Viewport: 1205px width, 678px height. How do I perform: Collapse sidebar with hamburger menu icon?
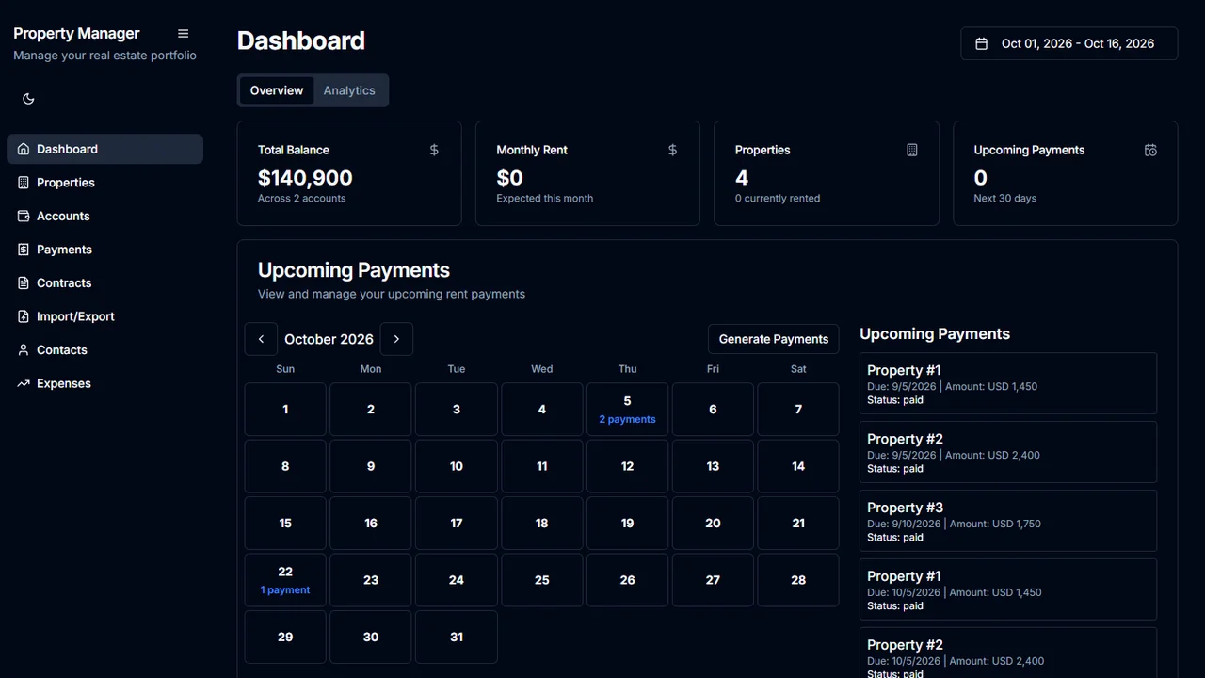(x=184, y=34)
